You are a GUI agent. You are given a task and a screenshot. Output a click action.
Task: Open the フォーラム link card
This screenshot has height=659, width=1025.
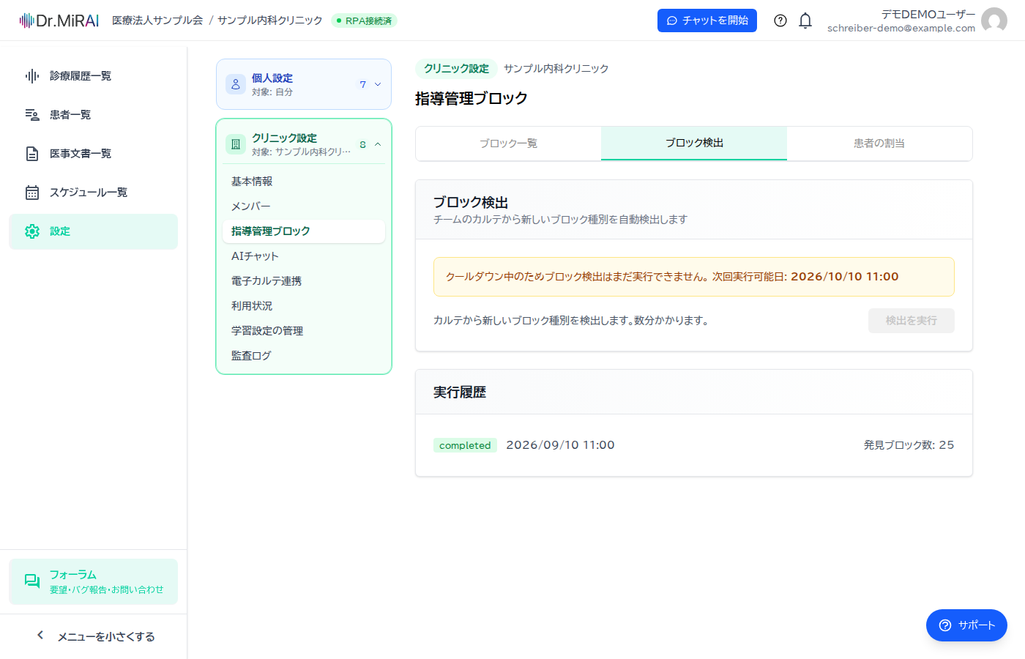94,581
